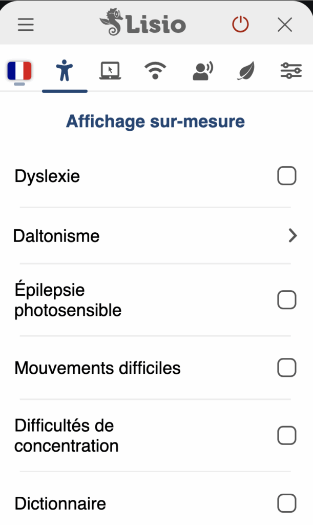Click the Daltonisme label

[x=56, y=236]
